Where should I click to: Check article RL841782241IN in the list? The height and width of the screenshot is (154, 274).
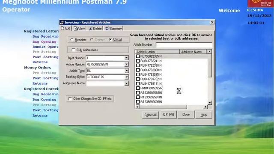pyautogui.click(x=138, y=61)
